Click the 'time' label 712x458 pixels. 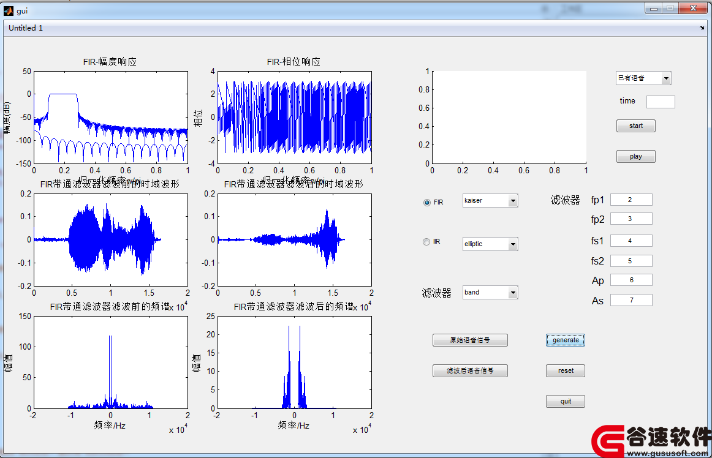pyautogui.click(x=627, y=101)
